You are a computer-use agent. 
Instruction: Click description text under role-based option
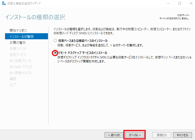(101, 45)
